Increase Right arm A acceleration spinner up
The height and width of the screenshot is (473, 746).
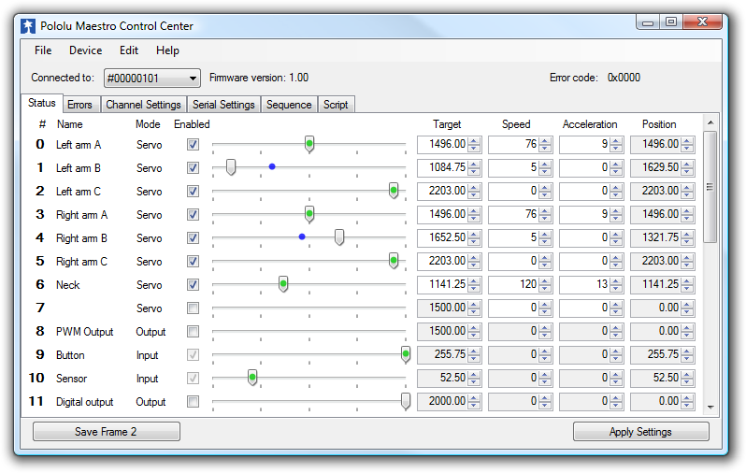[x=616, y=211]
